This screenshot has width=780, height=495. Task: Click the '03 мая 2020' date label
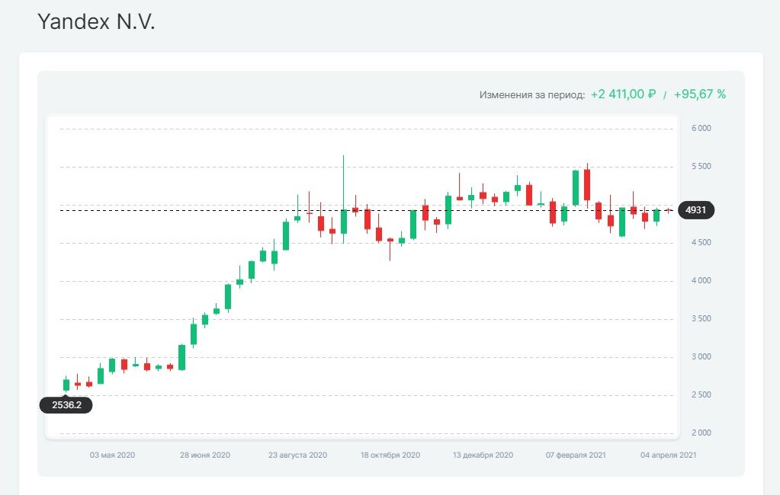coord(112,455)
